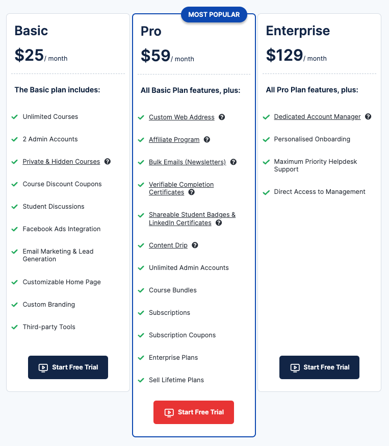Click the green checkmark beside Unlimited Courses
Viewport: 389px width, 446px height.
14,117
